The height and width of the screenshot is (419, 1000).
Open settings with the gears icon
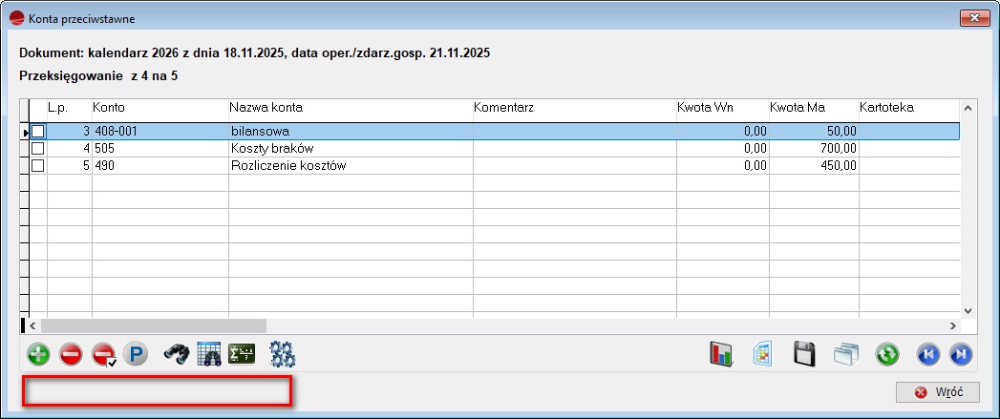[x=282, y=355]
